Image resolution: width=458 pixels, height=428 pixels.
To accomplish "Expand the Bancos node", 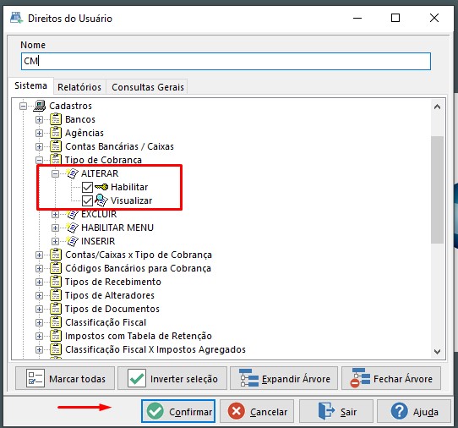I will tap(39, 119).
